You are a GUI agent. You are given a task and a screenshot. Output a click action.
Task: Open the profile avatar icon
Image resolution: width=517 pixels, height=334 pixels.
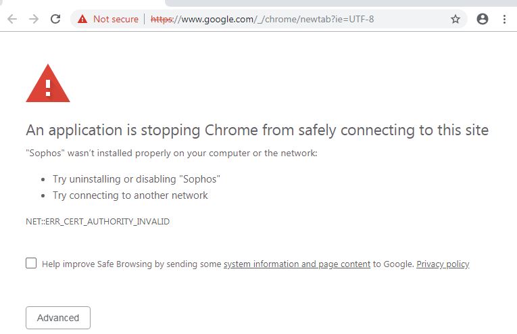[483, 19]
